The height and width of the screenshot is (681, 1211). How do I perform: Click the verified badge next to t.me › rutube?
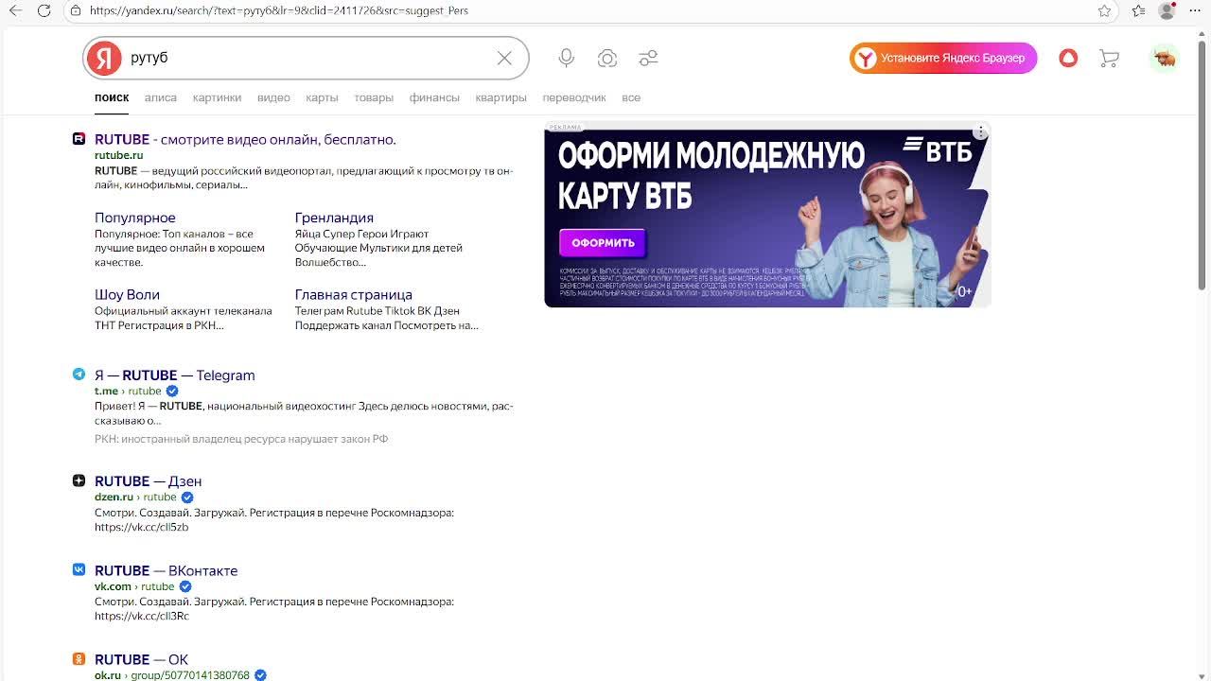click(x=172, y=391)
